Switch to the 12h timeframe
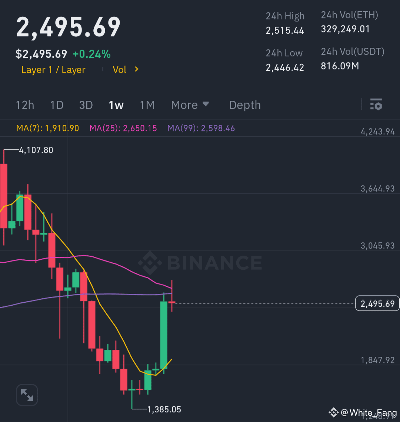This screenshot has width=400, height=422. click(25, 105)
